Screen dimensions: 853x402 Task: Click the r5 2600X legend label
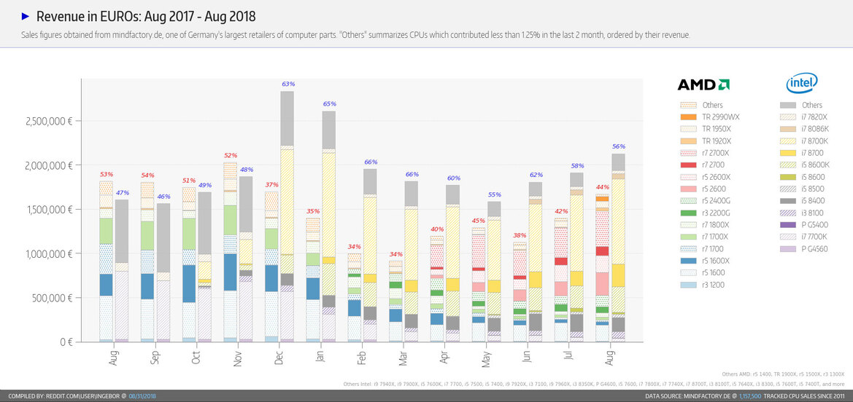click(x=717, y=176)
